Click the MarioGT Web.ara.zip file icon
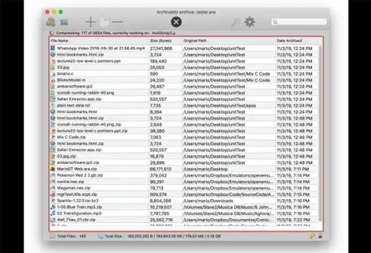371x253 pixels. (x=53, y=169)
